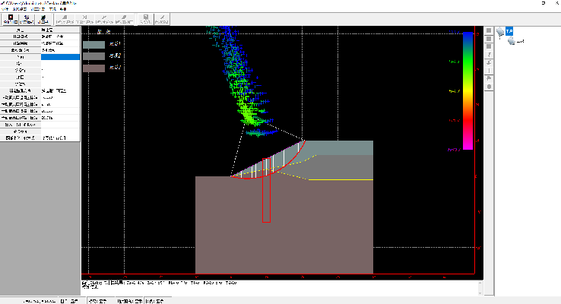Click the second enabled toolbar button with gear-like icon
Viewport: 561px width, 304px height.
point(27,19)
